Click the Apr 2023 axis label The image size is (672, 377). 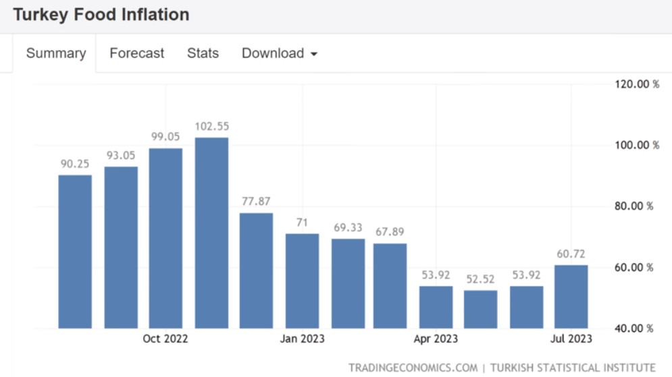point(436,339)
